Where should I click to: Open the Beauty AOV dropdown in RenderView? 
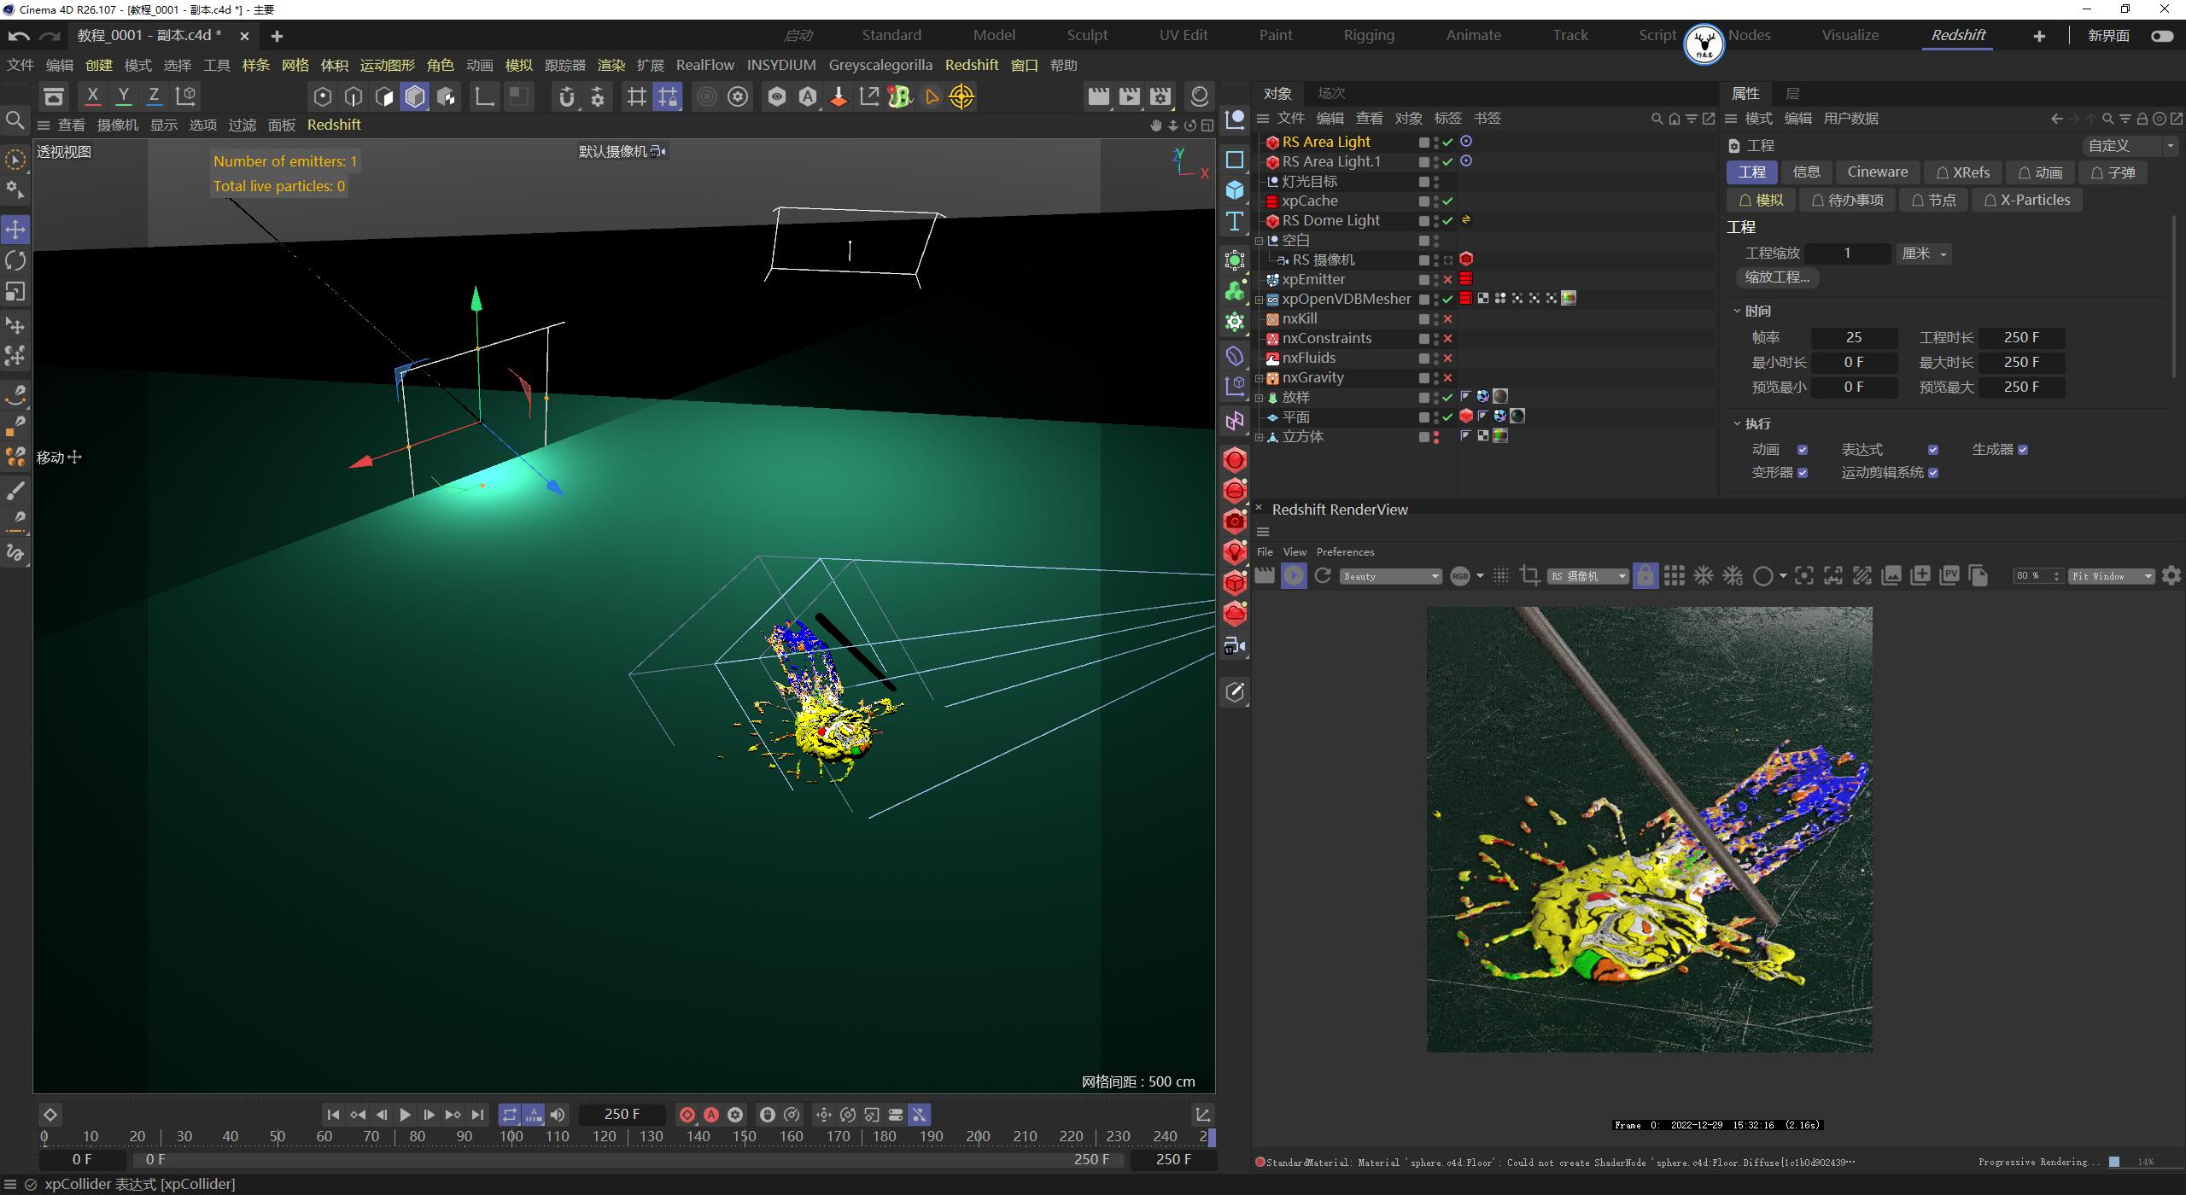coord(1390,575)
